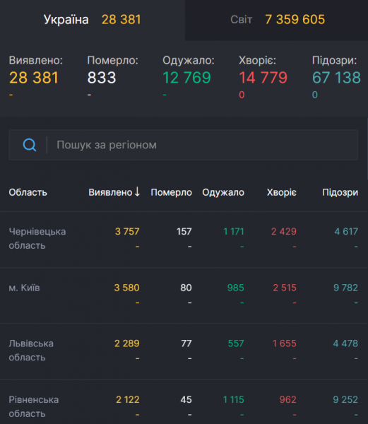Click the 1 115 recovered cell for Рівненська

click(x=234, y=400)
